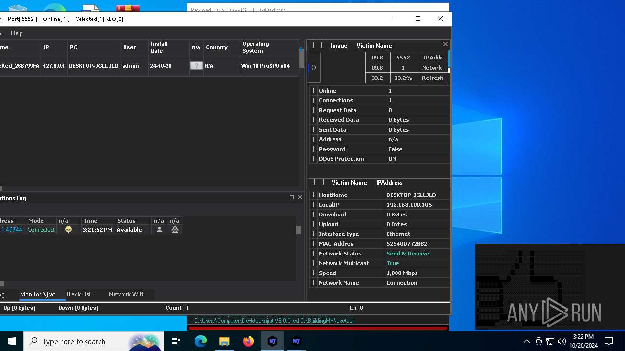This screenshot has width=625, height=351.
Task: Click connections log vertical scrollbar
Action: [x=298, y=230]
